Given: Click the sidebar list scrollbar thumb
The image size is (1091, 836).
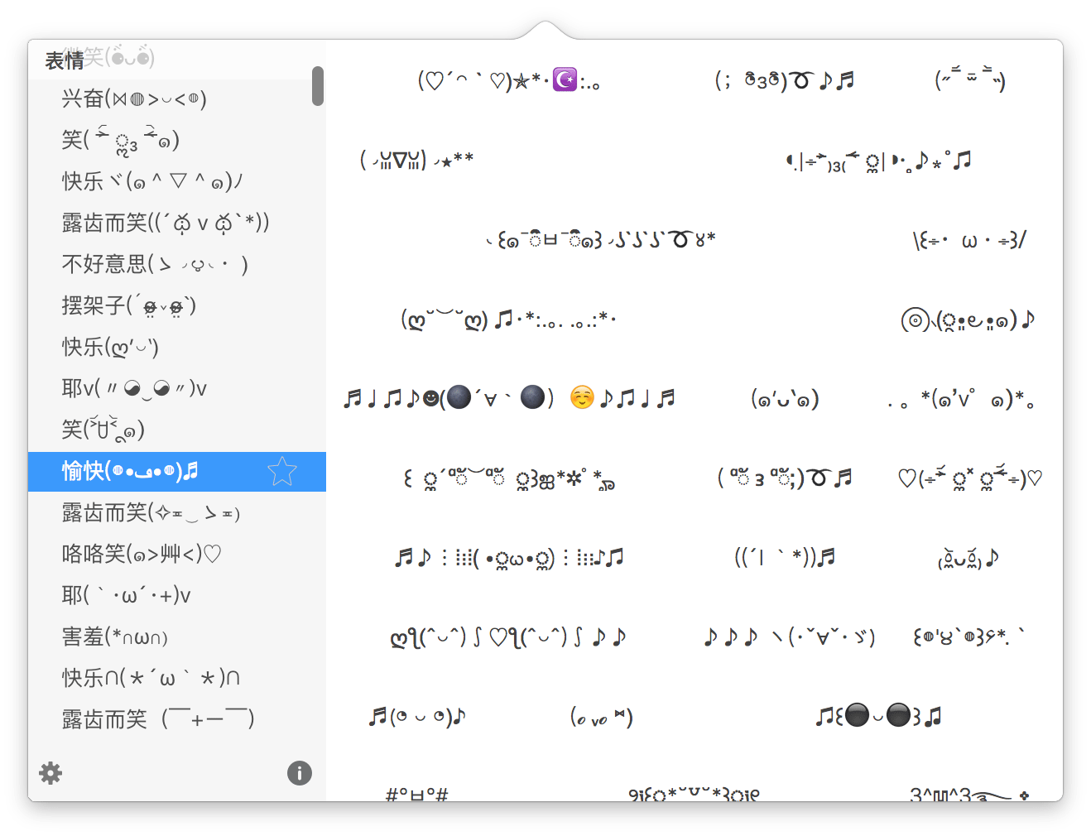Looking at the screenshot, I should (x=318, y=86).
